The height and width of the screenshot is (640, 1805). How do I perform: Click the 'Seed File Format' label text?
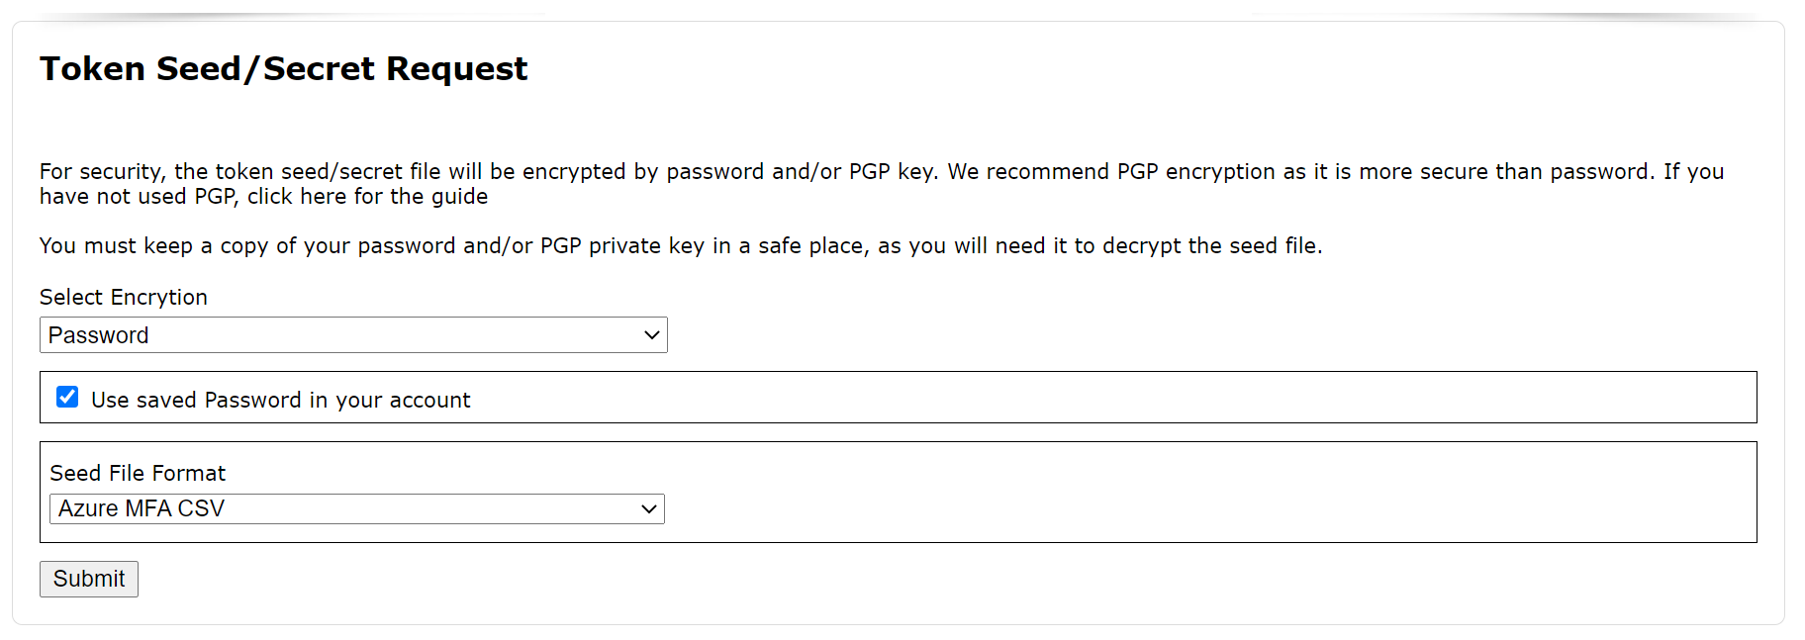click(x=138, y=474)
